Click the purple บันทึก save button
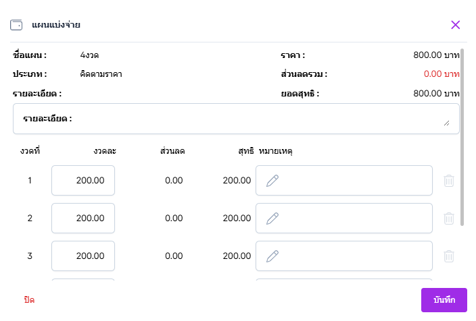This screenshot has height=321, width=476. point(444,300)
